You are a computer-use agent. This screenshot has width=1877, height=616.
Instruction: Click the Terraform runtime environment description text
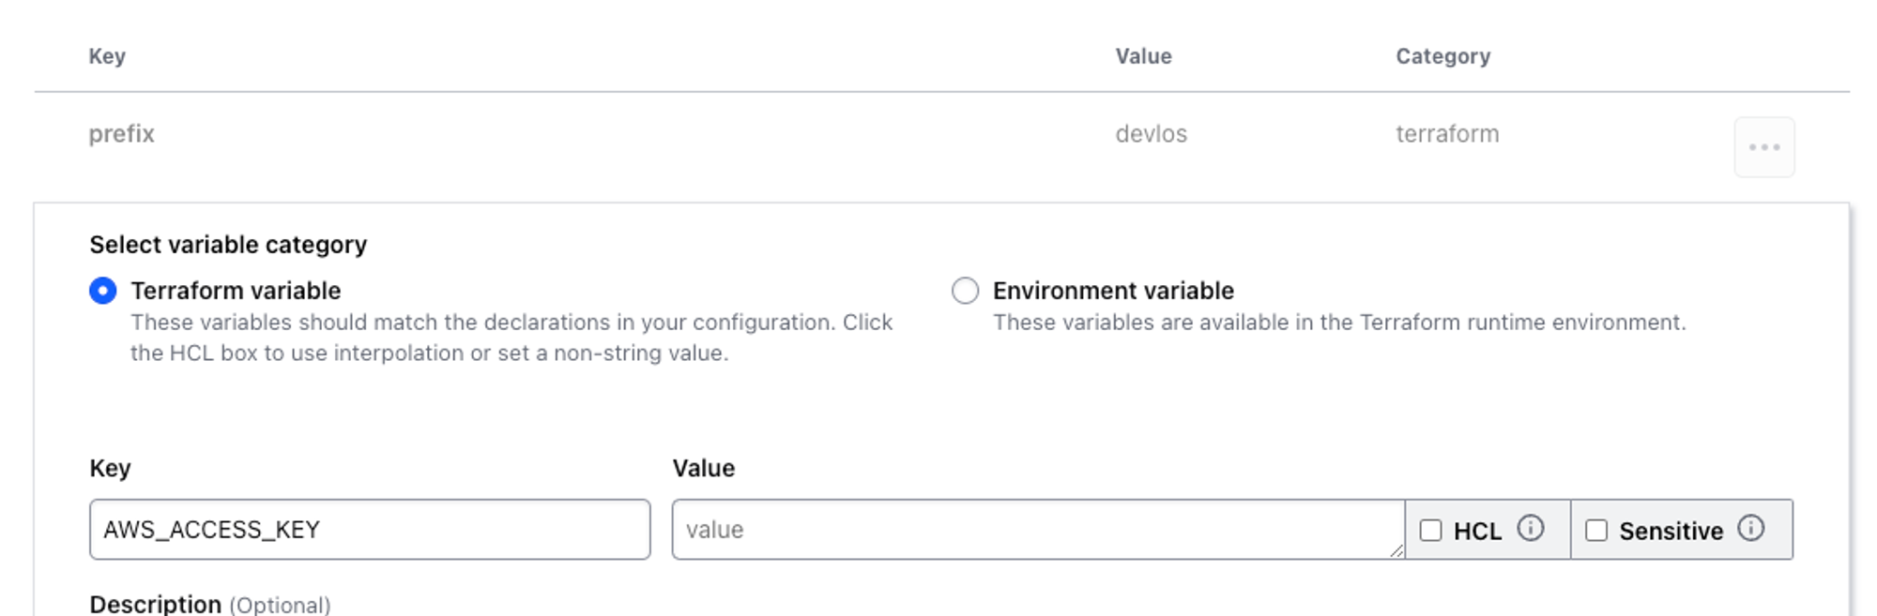[1339, 323]
